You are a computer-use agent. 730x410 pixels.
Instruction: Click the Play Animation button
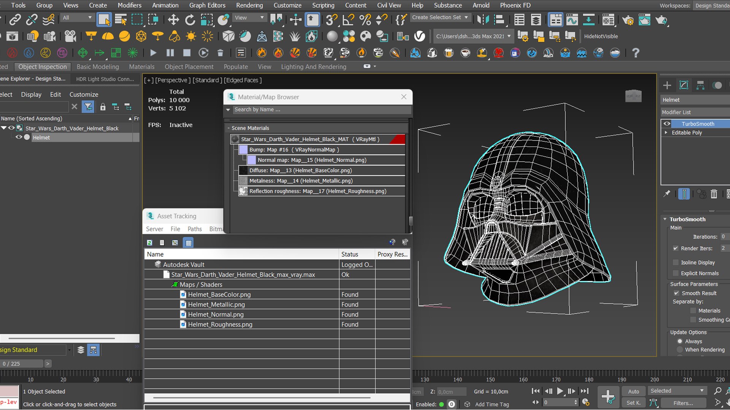point(560,391)
